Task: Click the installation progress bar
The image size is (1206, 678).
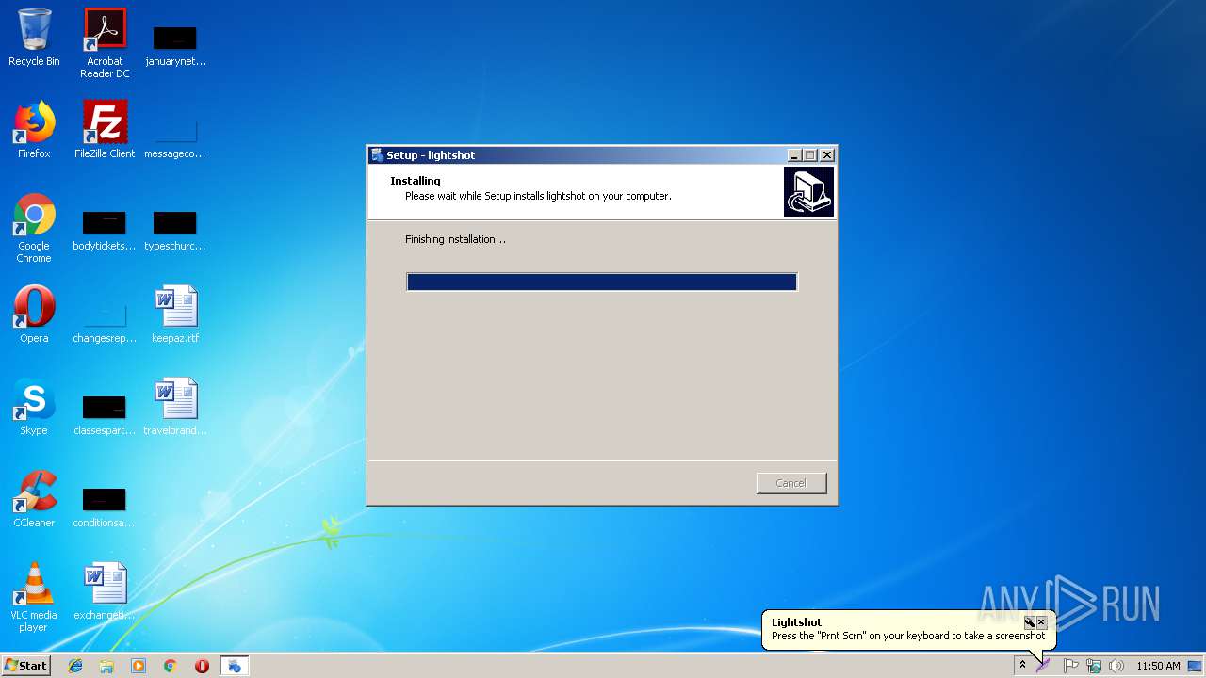Action: [x=602, y=282]
